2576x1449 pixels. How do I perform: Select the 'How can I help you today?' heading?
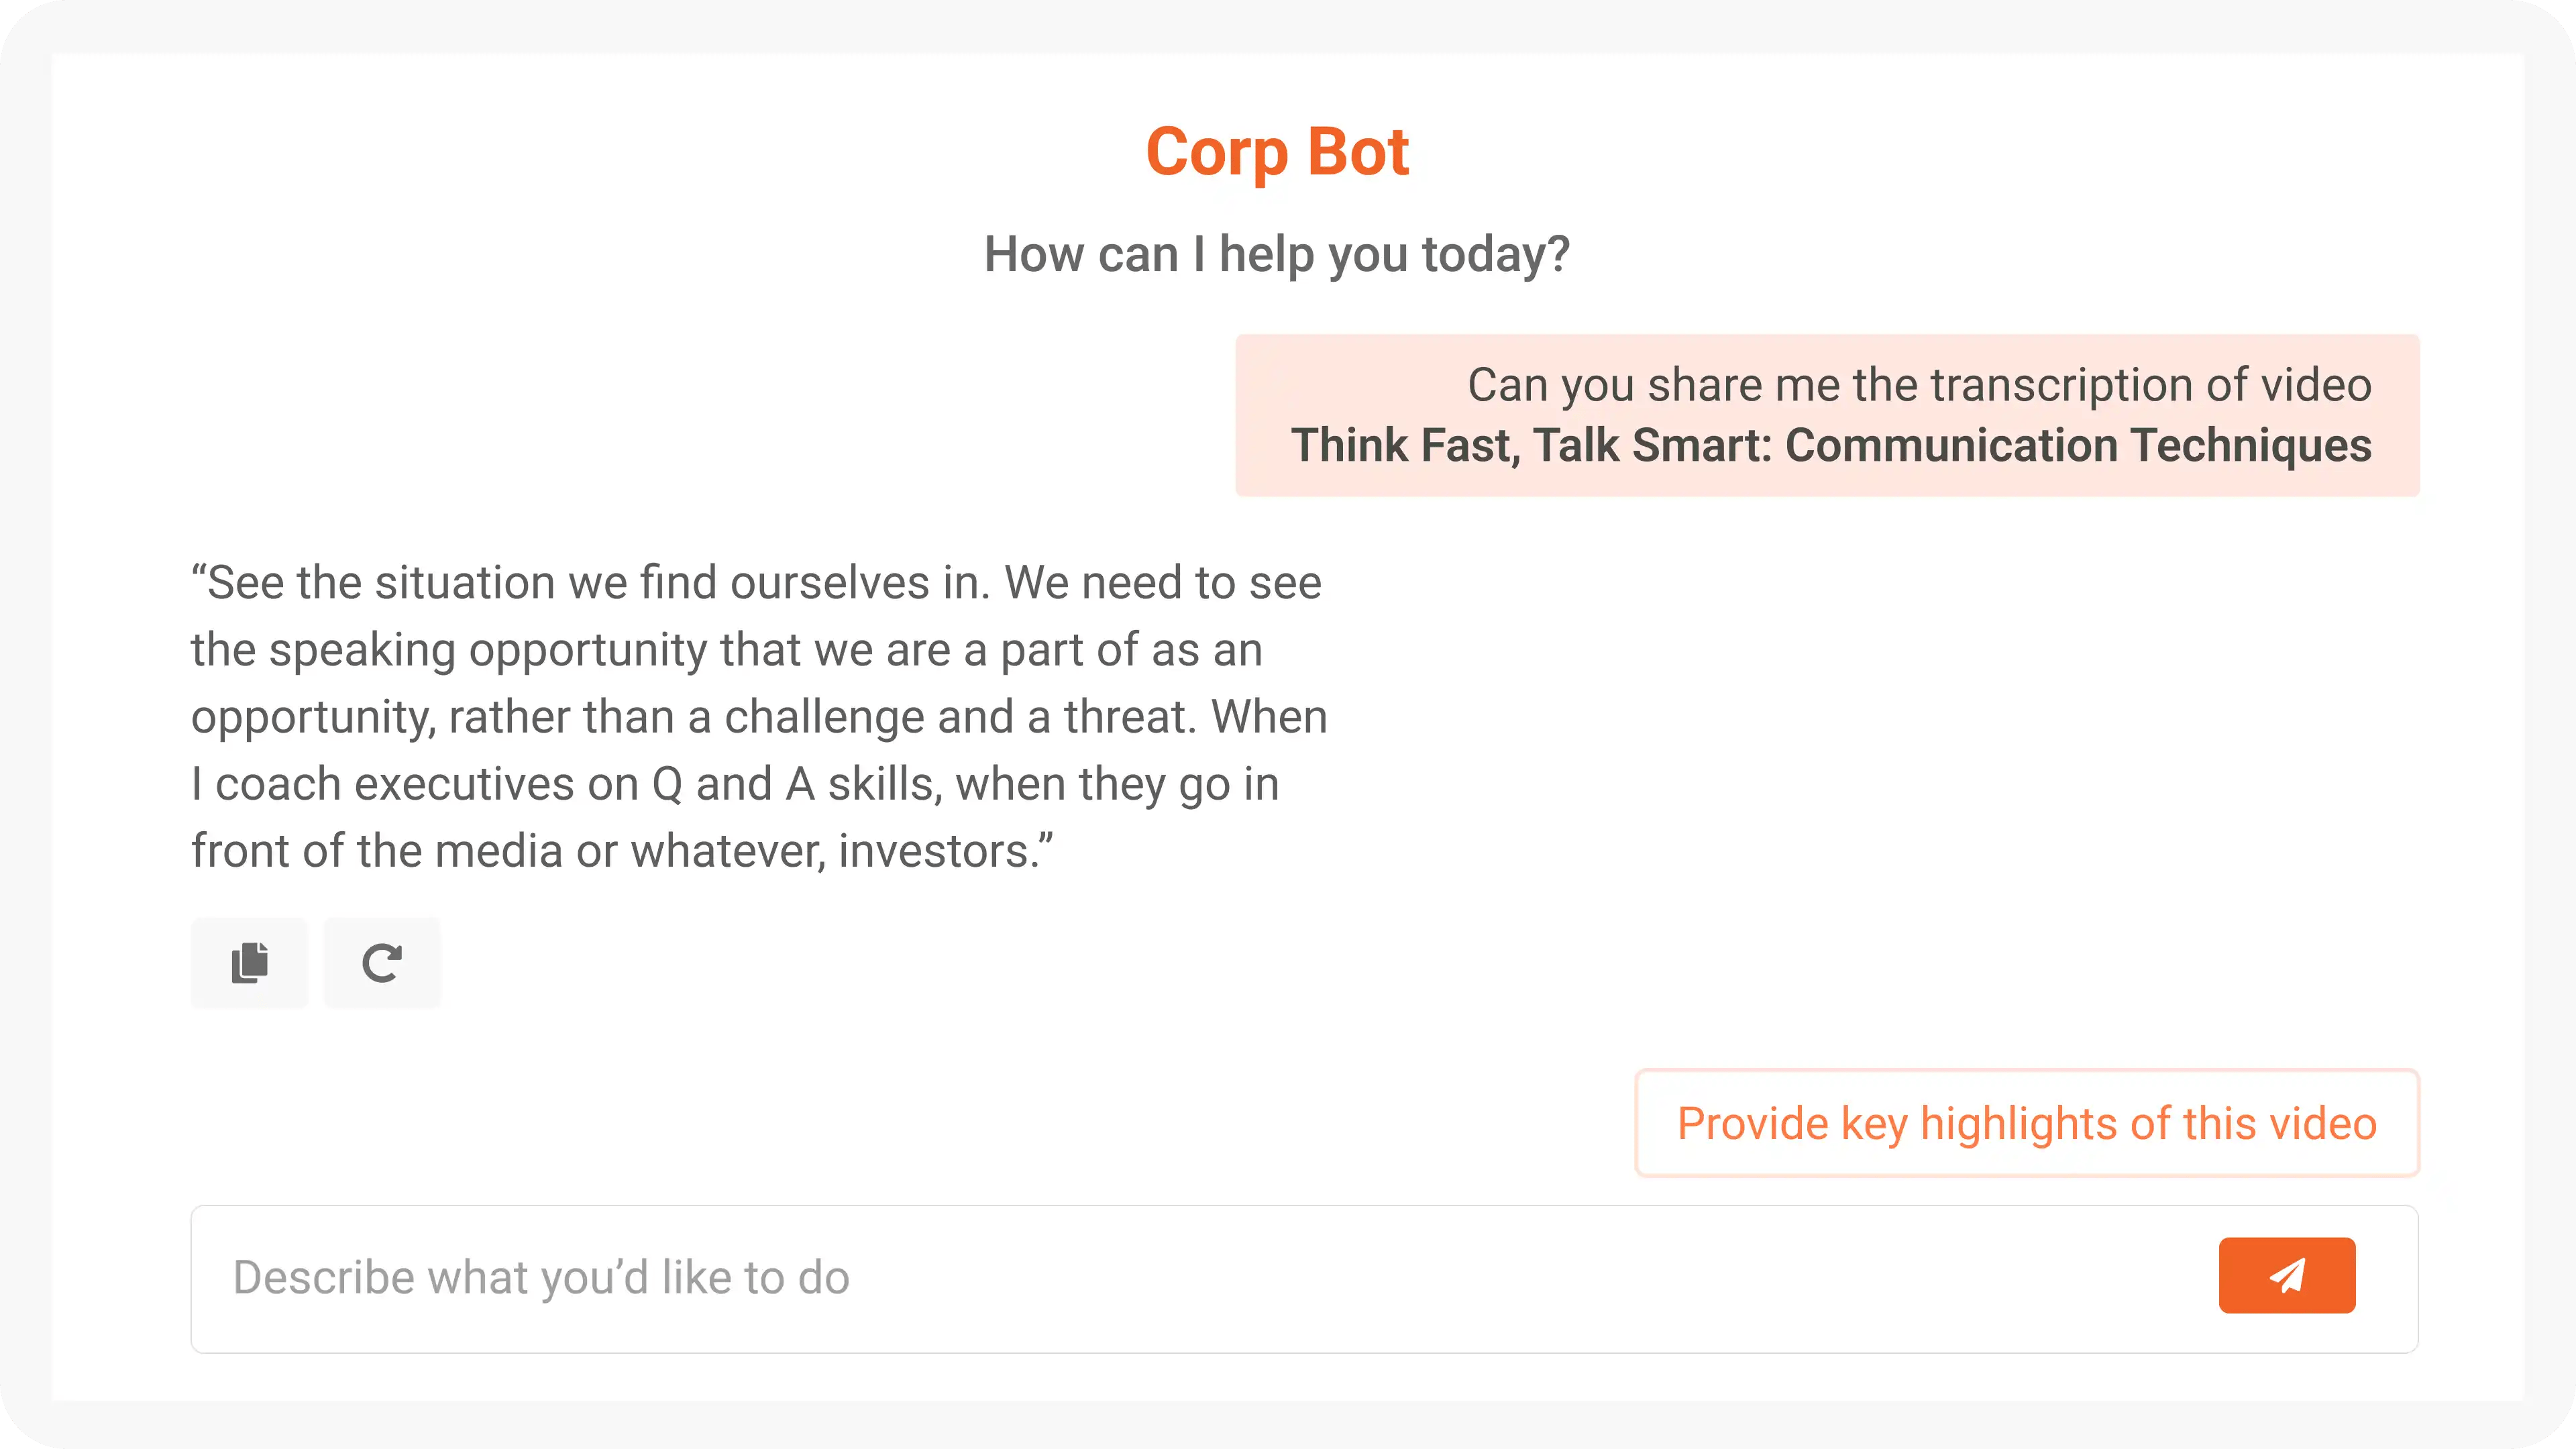pyautogui.click(x=1277, y=254)
